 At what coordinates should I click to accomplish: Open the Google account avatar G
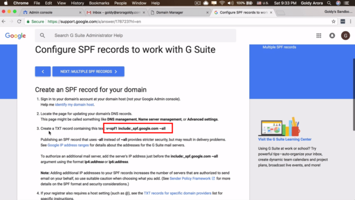[345, 35]
